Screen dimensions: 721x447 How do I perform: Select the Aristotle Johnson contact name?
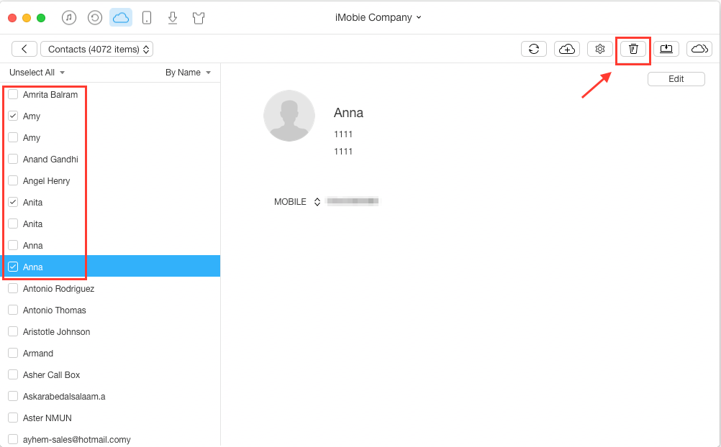57,332
